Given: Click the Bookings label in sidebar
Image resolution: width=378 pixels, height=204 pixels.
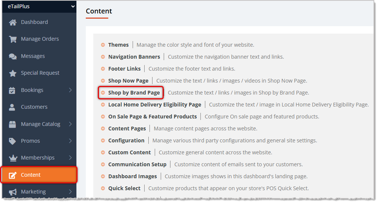Looking at the screenshot, I should 32,90.
